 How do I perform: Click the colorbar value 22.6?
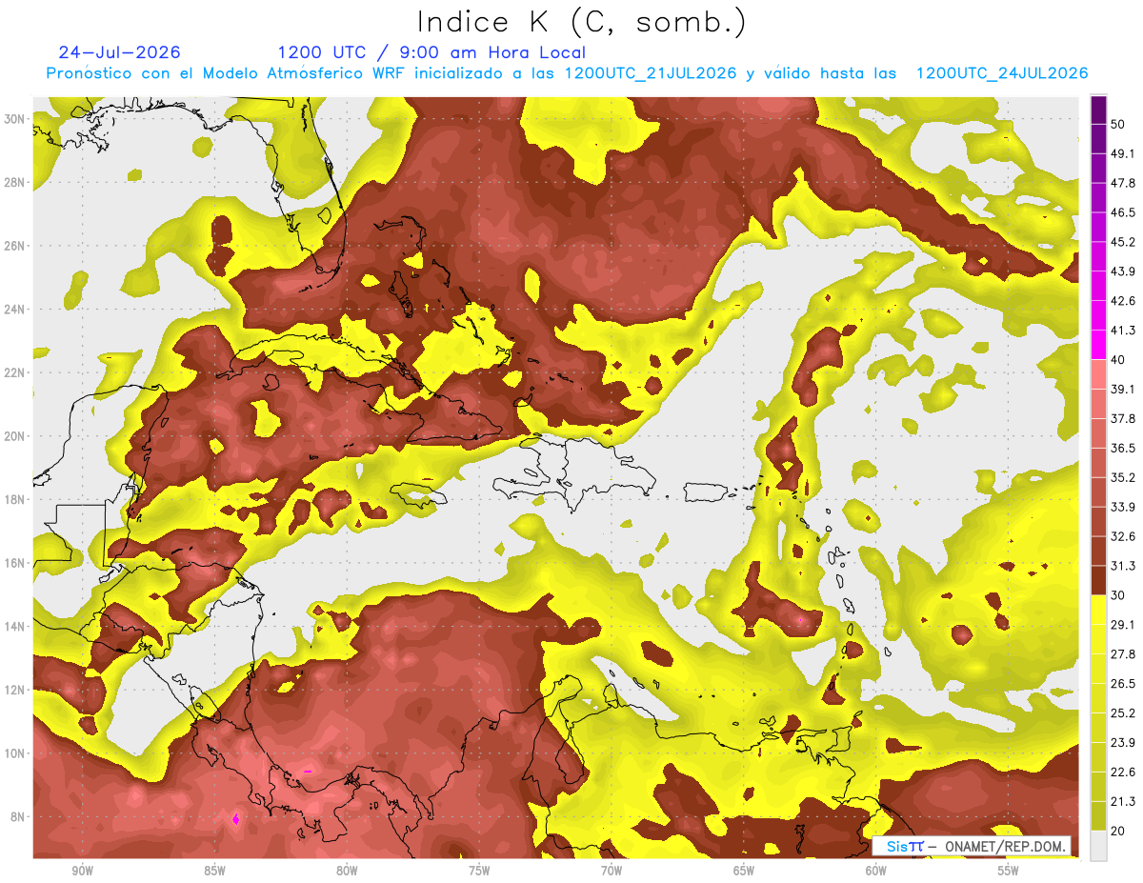1124,773
